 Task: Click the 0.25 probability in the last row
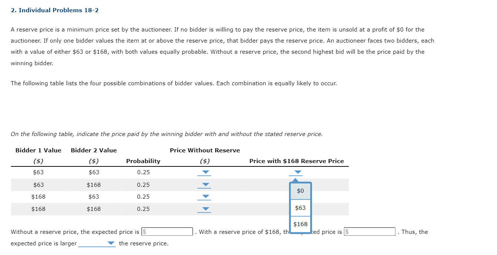143,209
